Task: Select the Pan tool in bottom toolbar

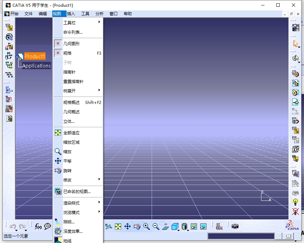Action: (127, 226)
